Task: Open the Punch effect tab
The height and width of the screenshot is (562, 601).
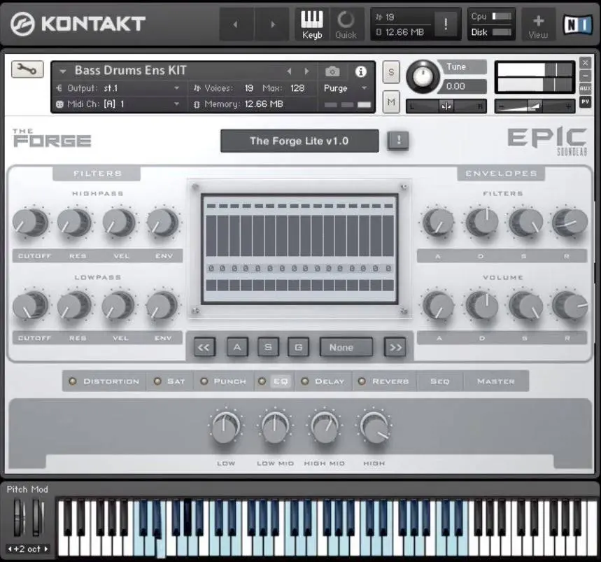Action: coord(229,381)
